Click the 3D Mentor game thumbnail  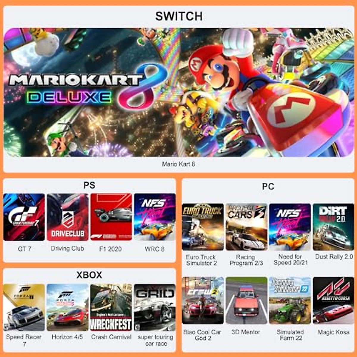pyautogui.click(x=246, y=300)
